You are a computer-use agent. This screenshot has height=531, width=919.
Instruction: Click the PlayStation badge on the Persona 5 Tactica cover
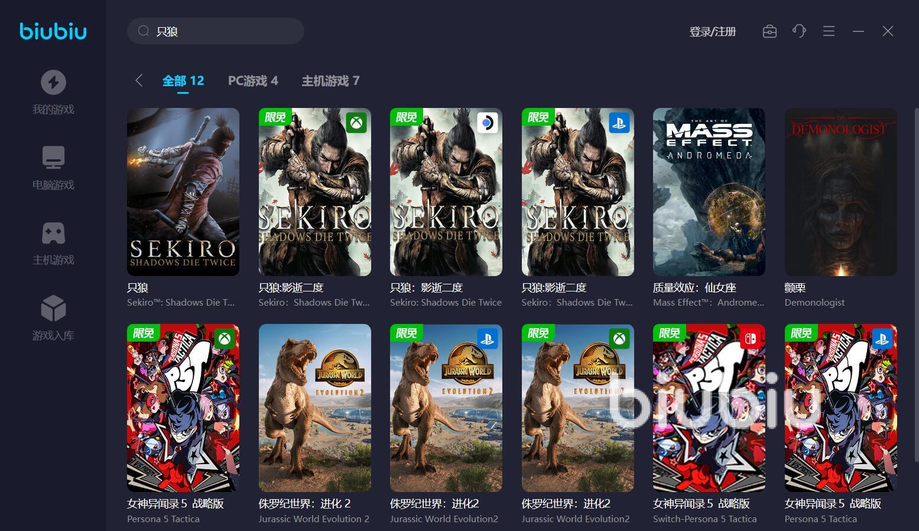point(882,339)
